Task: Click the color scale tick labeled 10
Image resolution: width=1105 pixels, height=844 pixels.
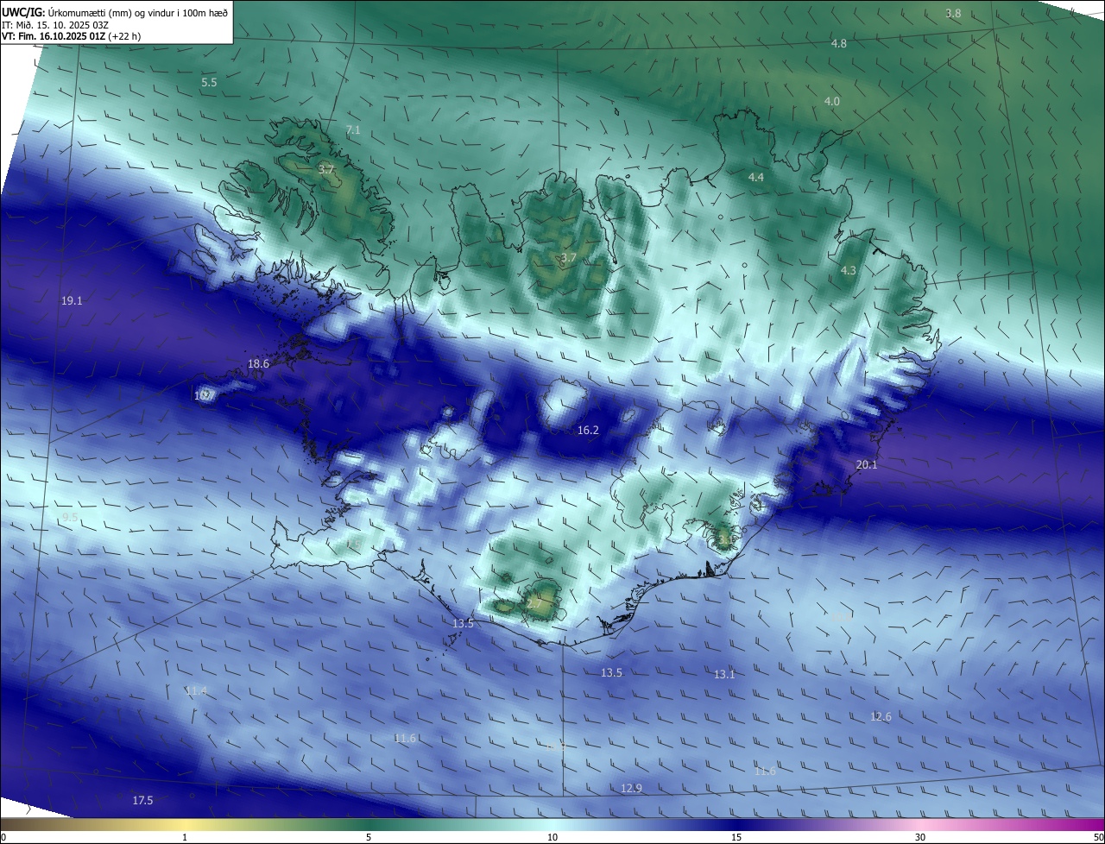Action: [552, 837]
